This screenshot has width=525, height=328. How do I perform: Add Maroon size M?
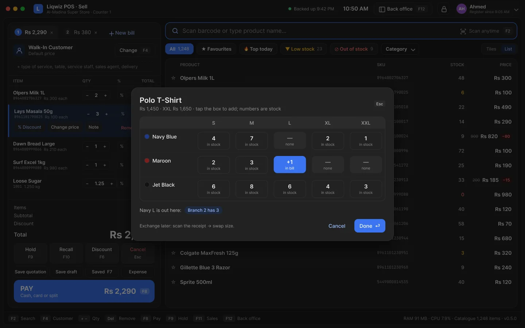[x=252, y=165]
